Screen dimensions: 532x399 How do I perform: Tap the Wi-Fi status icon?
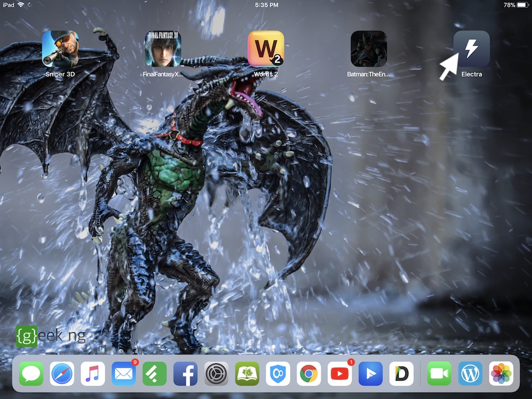(x=21, y=5)
